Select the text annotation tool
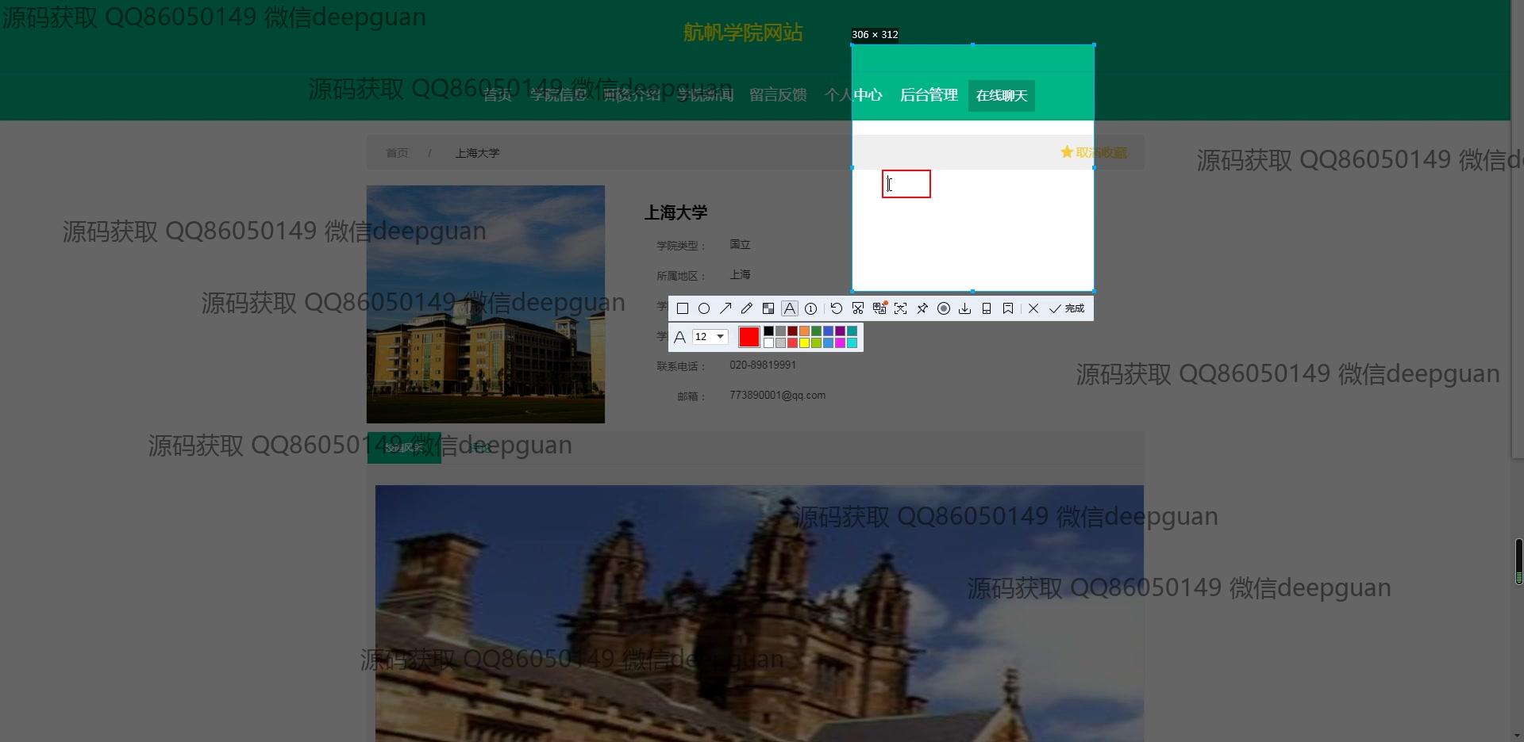Viewport: 1524px width, 742px height. tap(790, 308)
